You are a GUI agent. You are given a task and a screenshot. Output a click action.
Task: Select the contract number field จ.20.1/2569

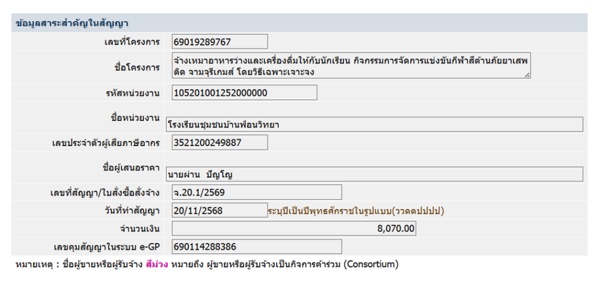[x=257, y=192]
